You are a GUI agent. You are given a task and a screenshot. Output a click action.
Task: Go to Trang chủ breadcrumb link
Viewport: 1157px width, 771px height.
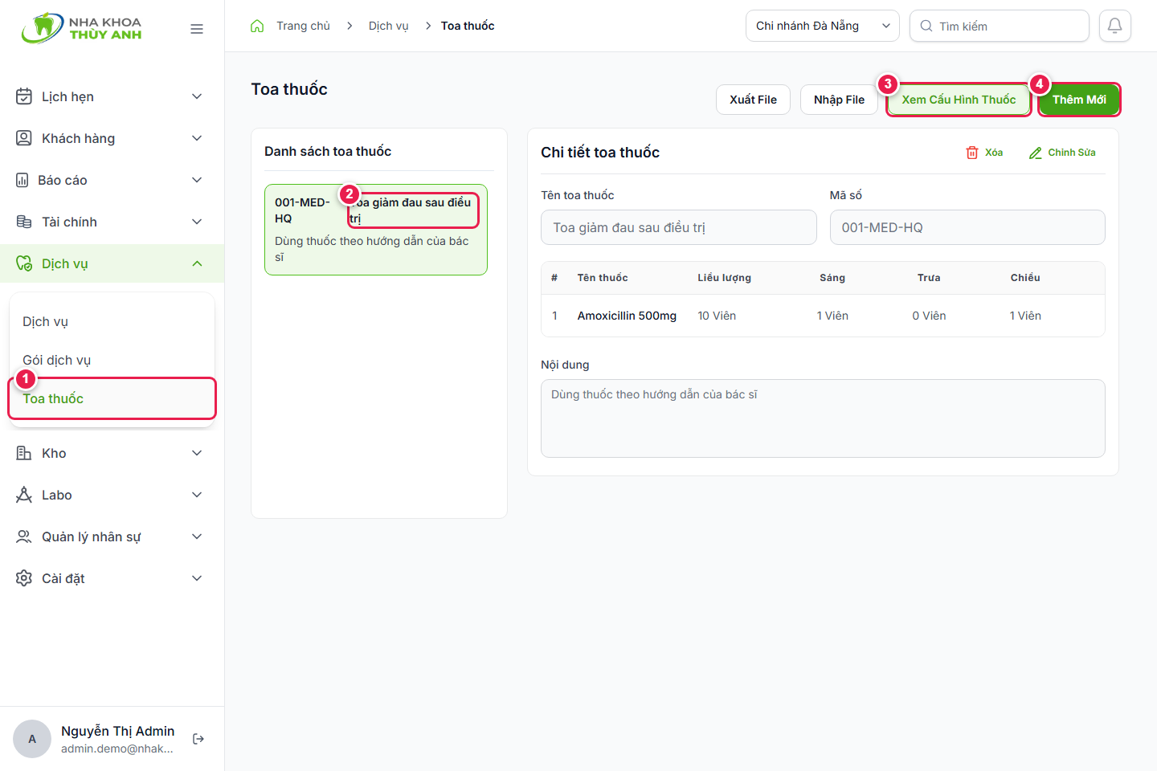(303, 26)
